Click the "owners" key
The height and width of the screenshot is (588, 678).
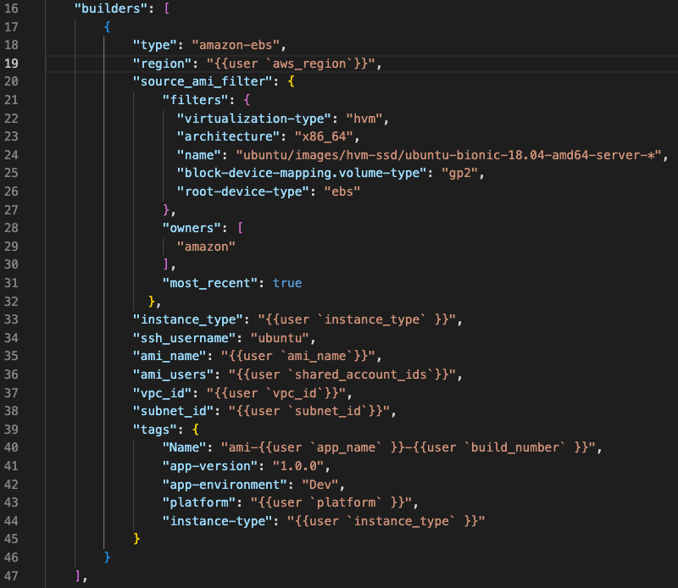[192, 228]
